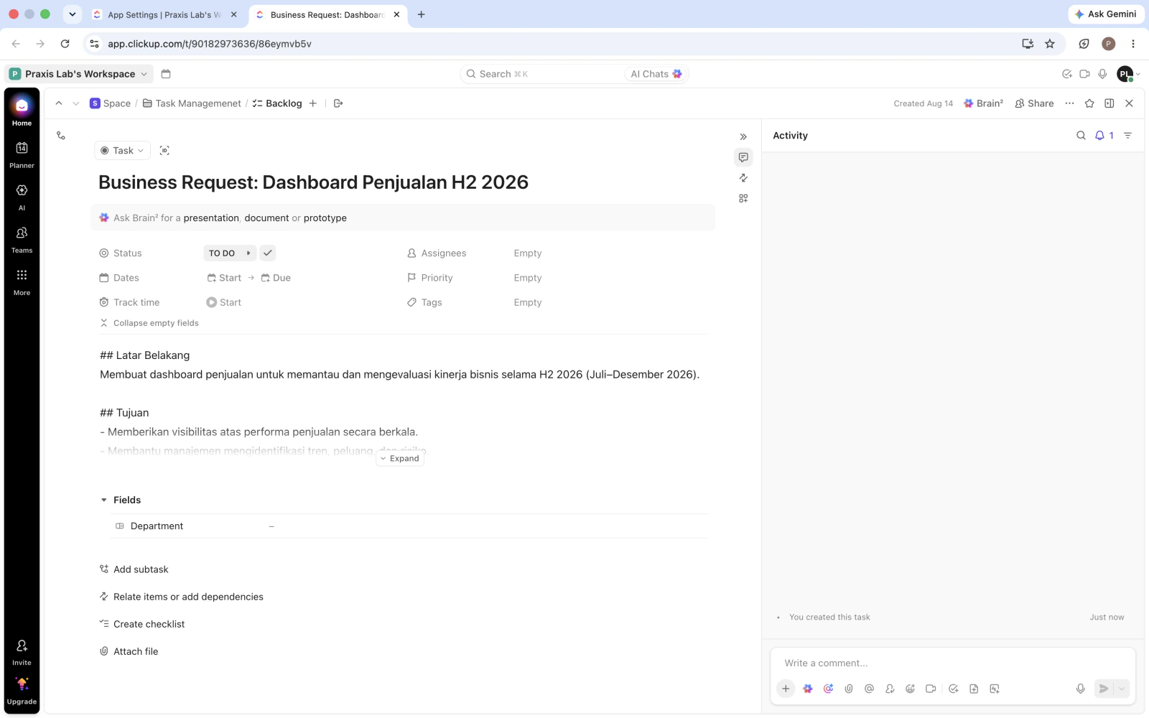Set the task Due date

tap(276, 278)
